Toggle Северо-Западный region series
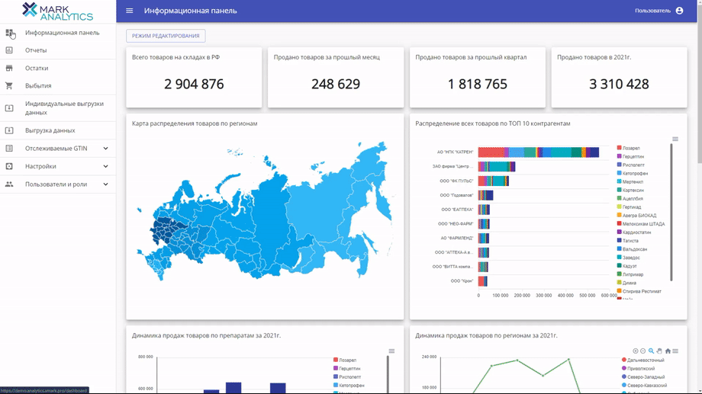The image size is (702, 394). tap(643, 377)
